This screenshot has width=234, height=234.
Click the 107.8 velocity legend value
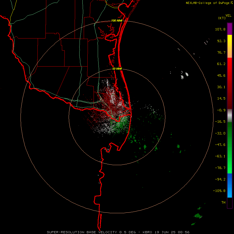220,29
